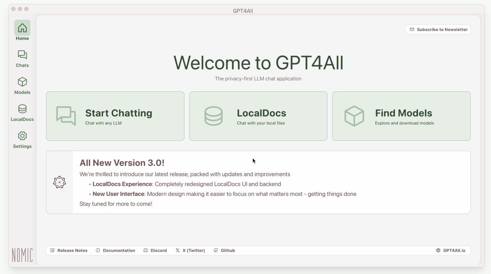Image resolution: width=491 pixels, height=274 pixels.
Task: Click the Discord logo icon
Action: [x=146, y=250]
